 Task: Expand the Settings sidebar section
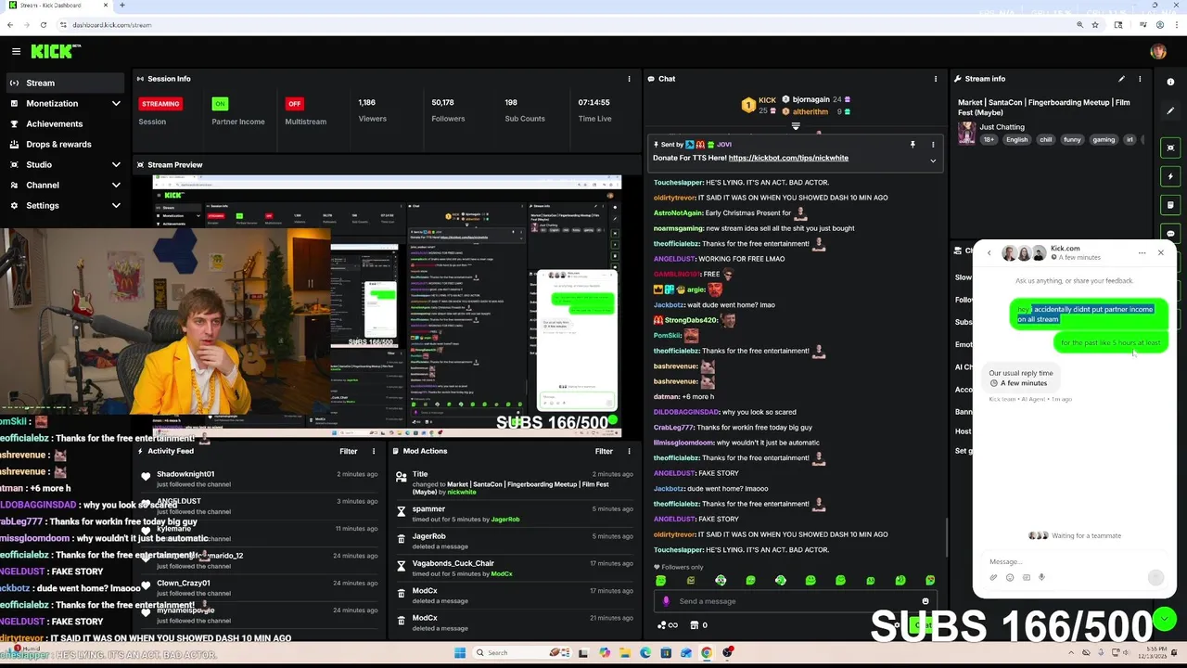[65, 205]
